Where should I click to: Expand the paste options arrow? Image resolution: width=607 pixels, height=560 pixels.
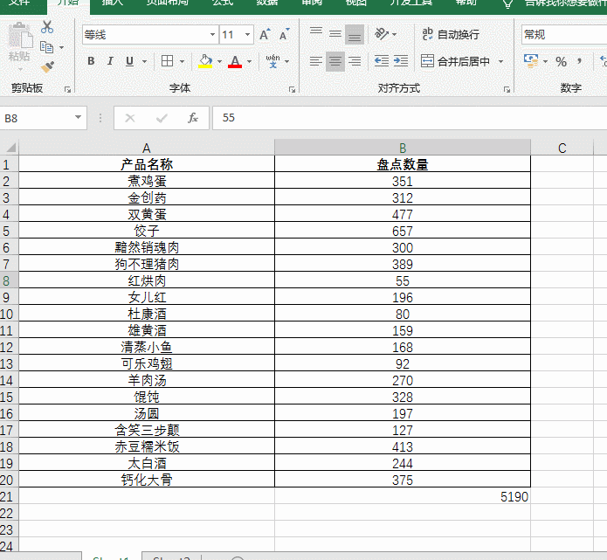(x=20, y=70)
